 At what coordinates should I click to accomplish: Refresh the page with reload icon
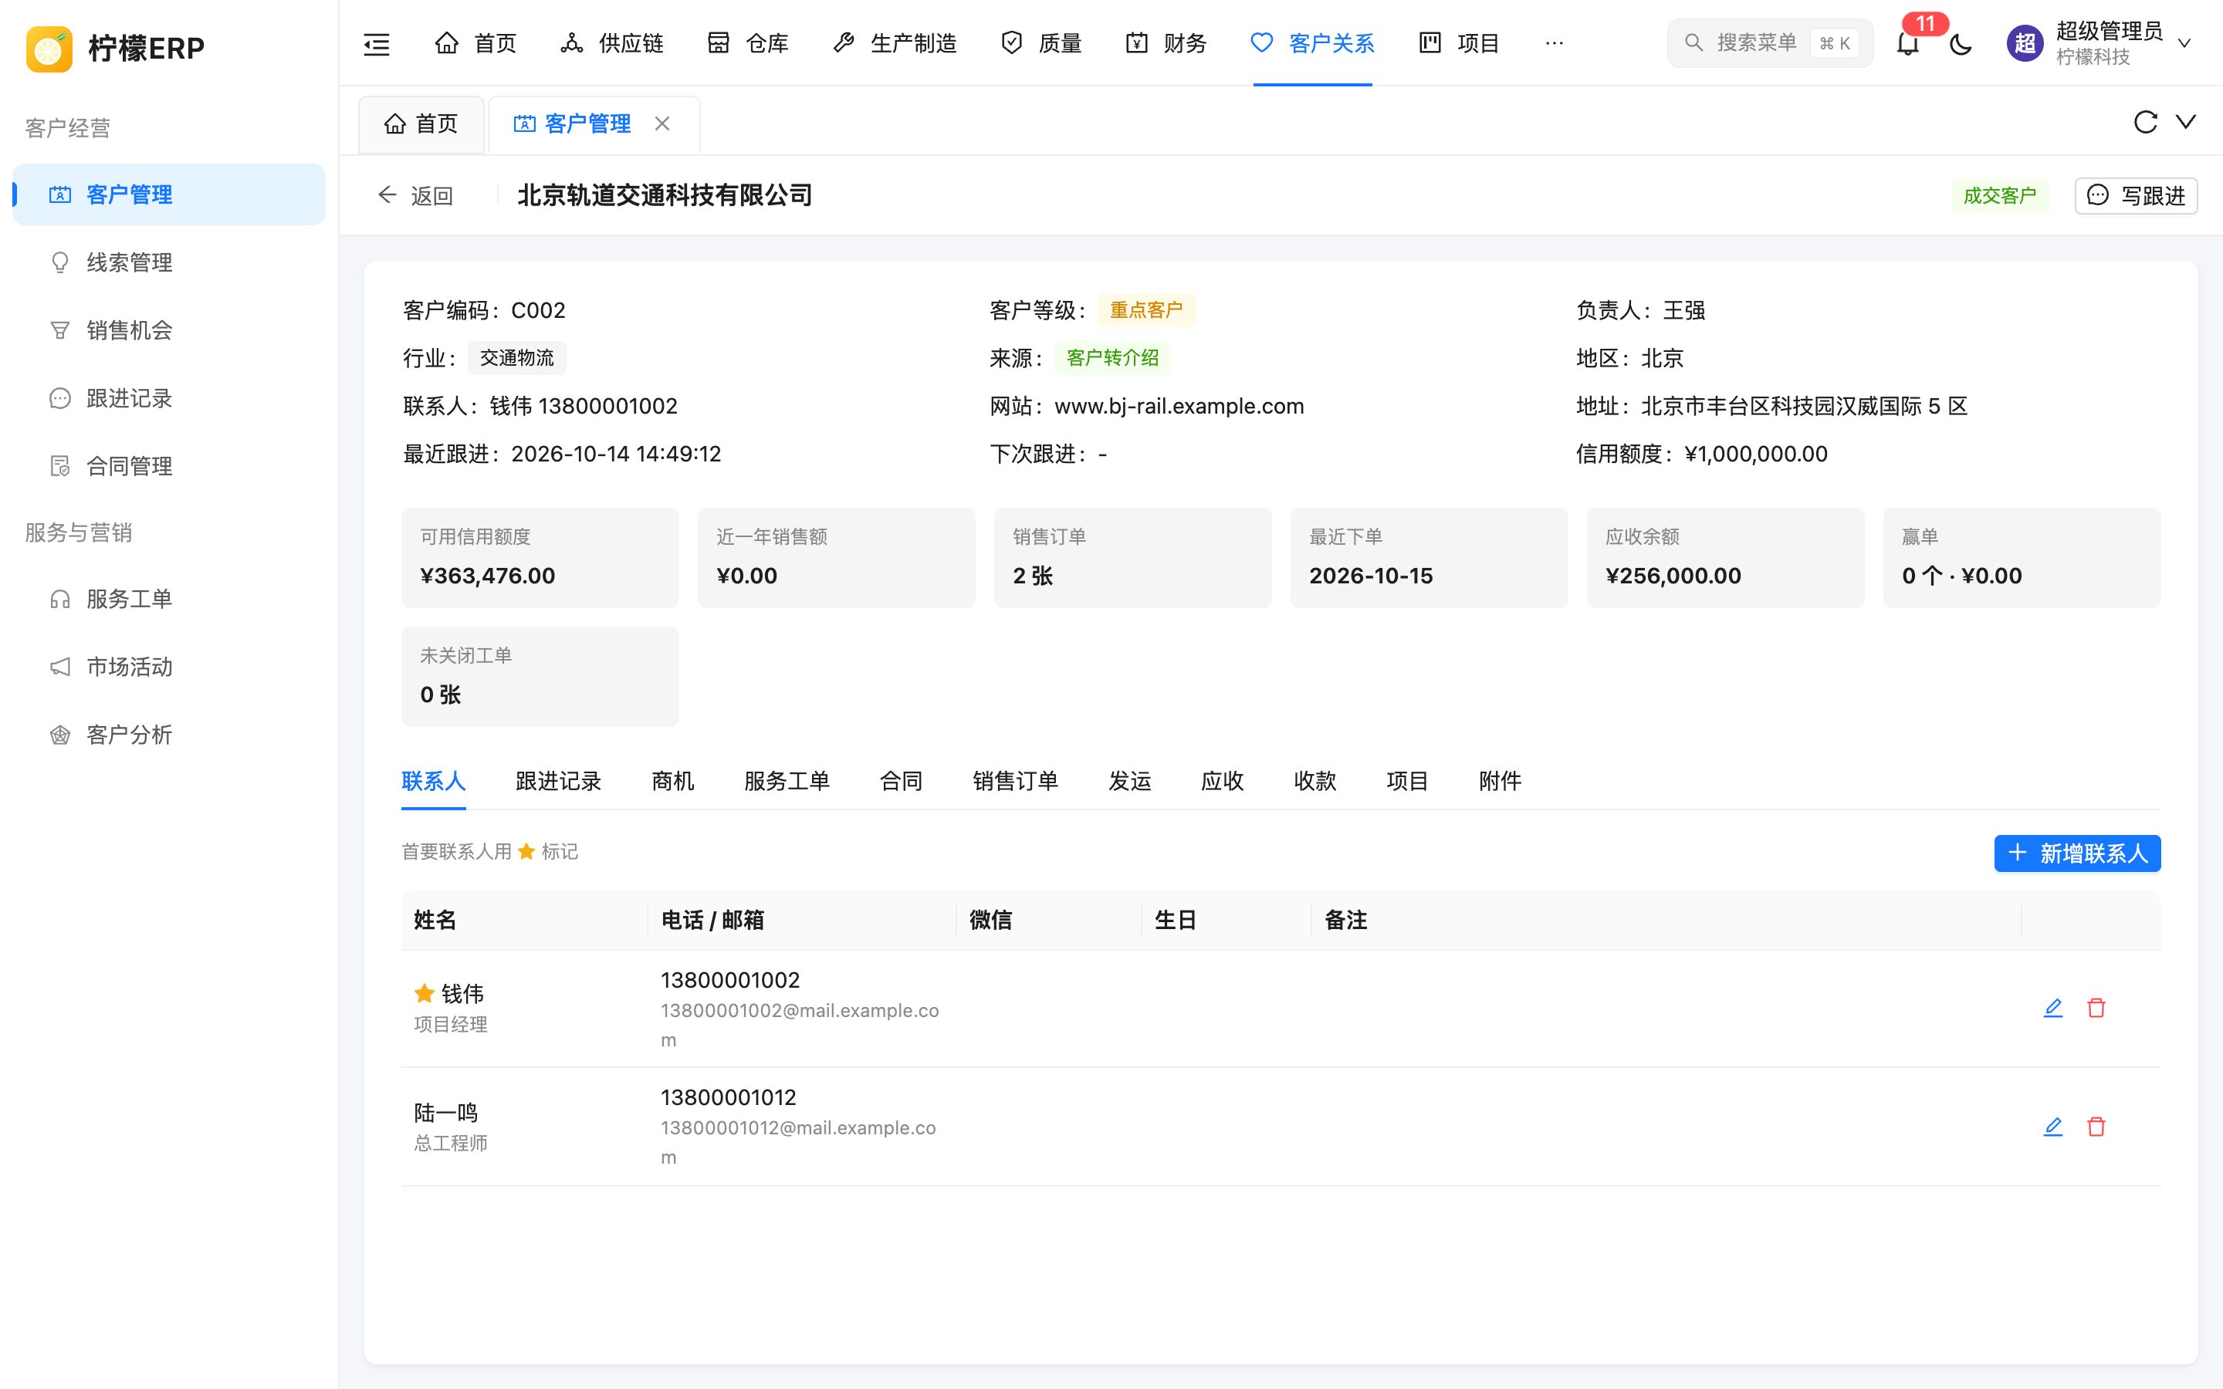click(2145, 122)
